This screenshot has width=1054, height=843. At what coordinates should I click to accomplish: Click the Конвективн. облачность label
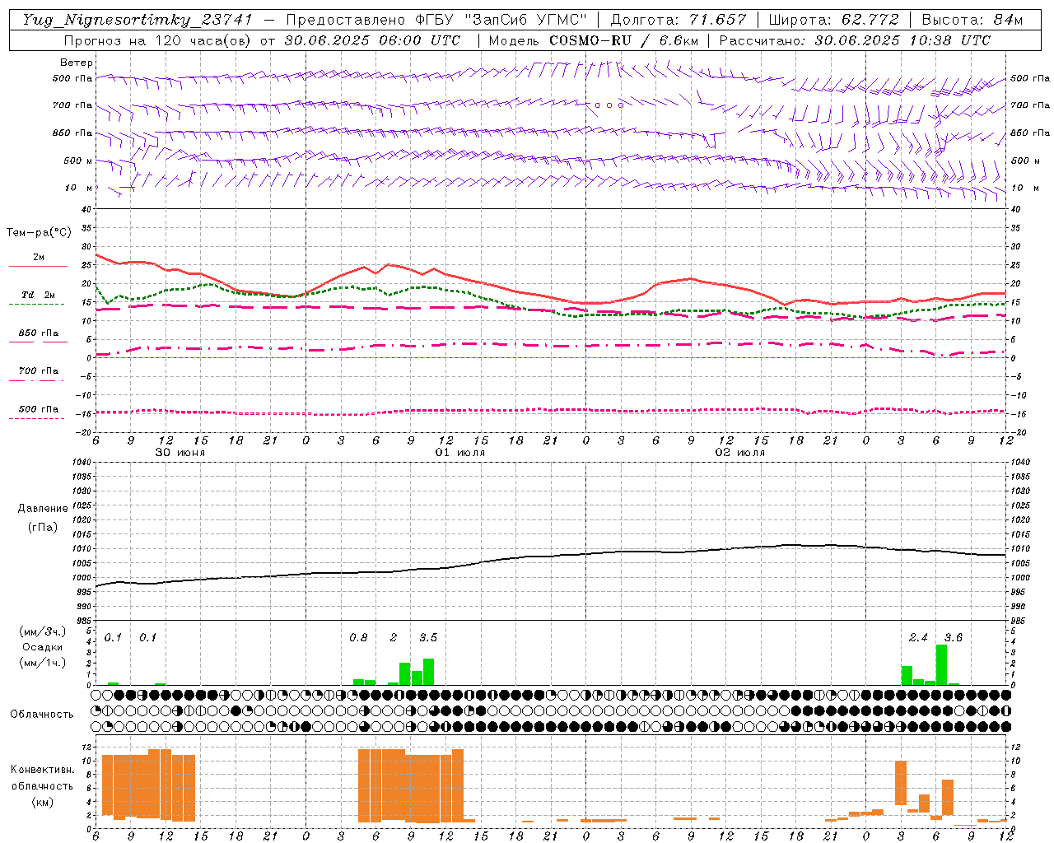tap(43, 777)
